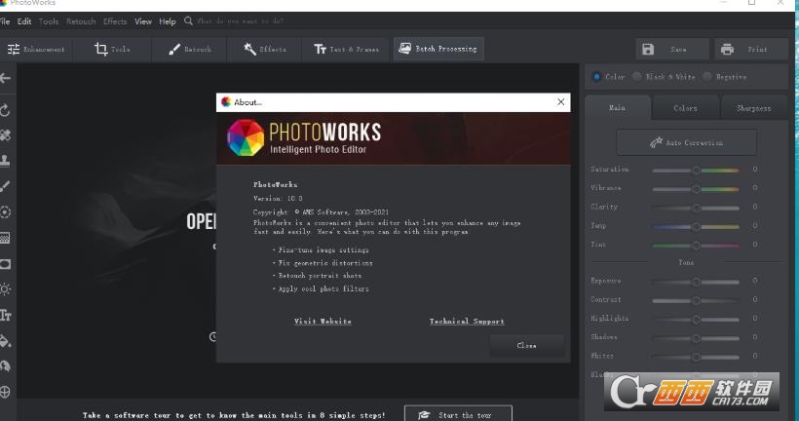799x421 pixels.
Task: Open the Tools menu
Action: [49, 21]
